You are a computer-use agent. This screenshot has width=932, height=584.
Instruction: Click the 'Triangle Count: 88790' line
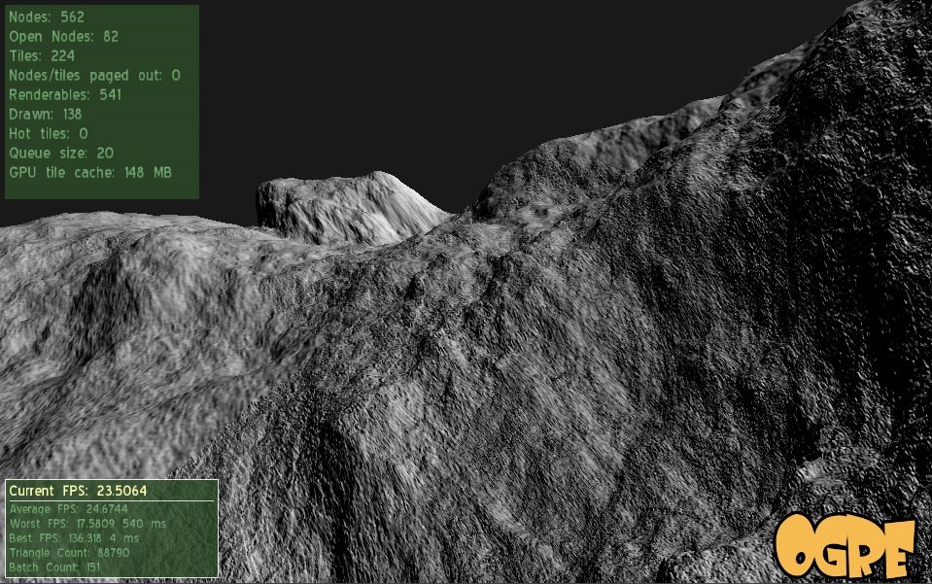[x=69, y=552]
